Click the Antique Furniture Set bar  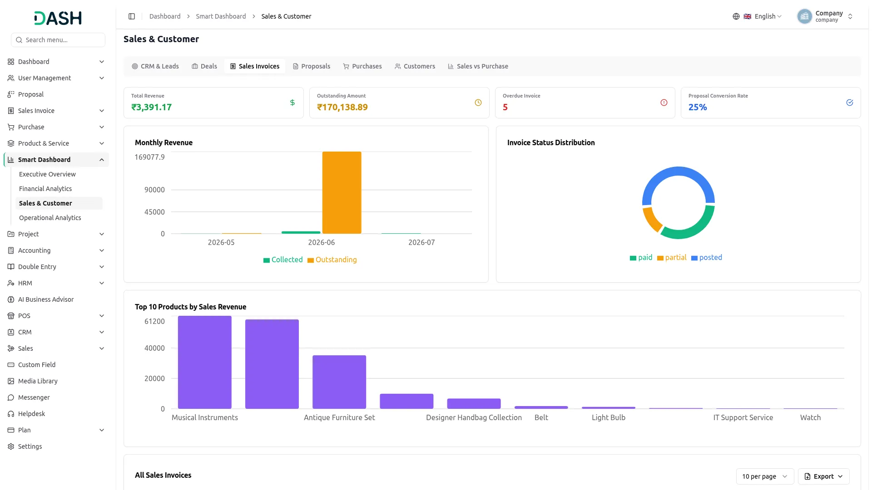[339, 382]
